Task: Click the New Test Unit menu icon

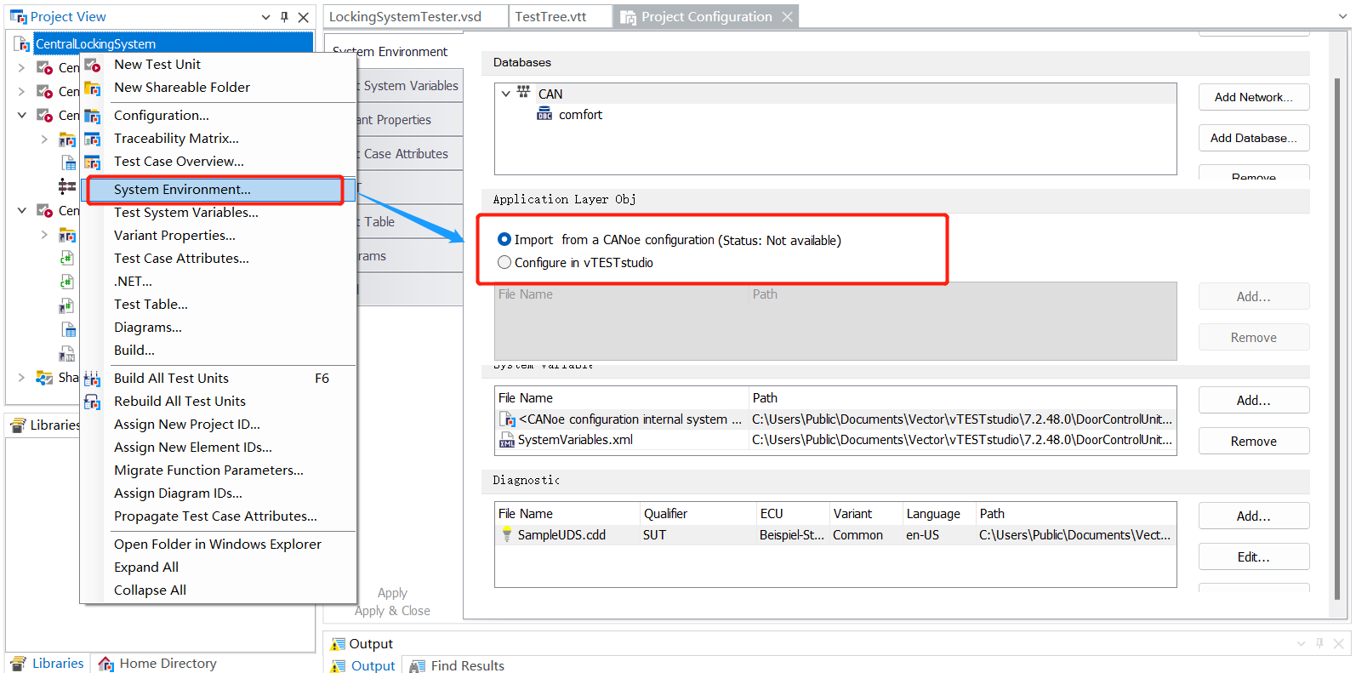Action: coord(93,65)
